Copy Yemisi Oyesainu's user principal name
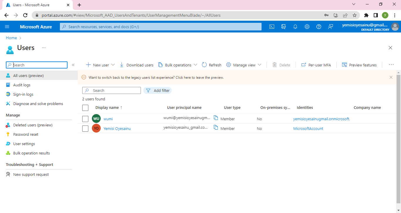The image size is (401, 213). (216, 127)
